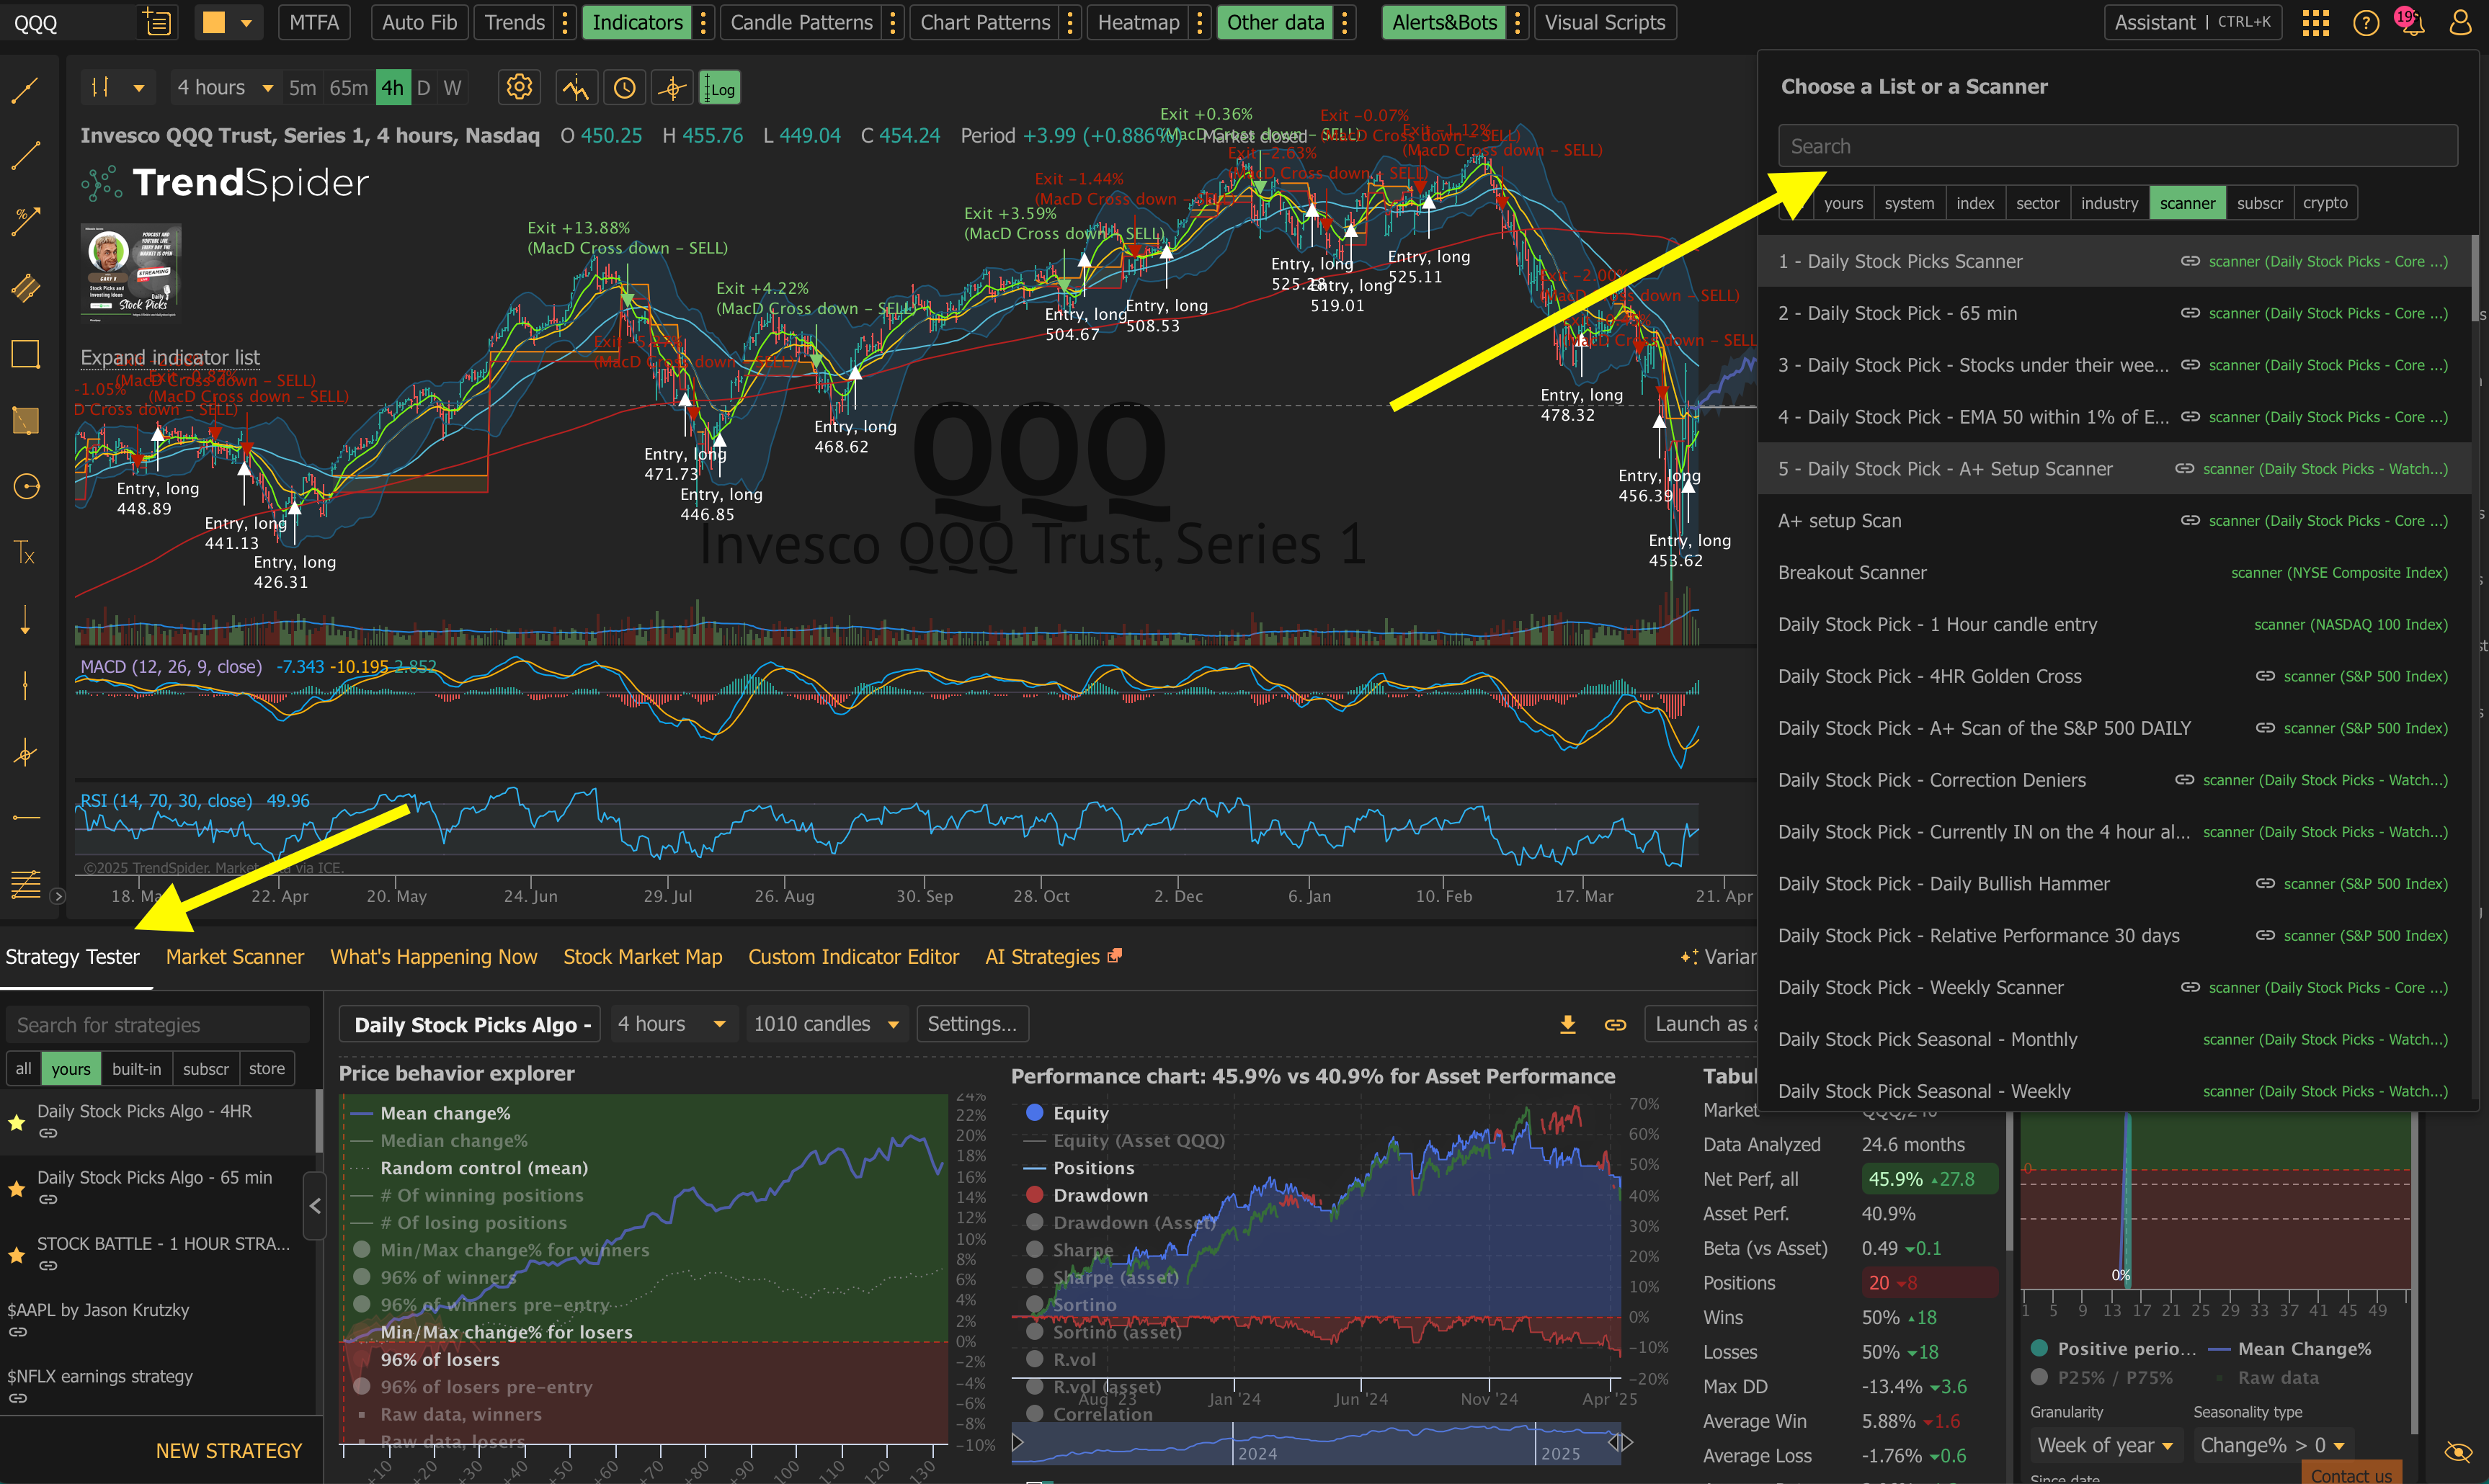
Task: Open the Daily Stock Picks Algo strategy dropdown
Action: [470, 1024]
